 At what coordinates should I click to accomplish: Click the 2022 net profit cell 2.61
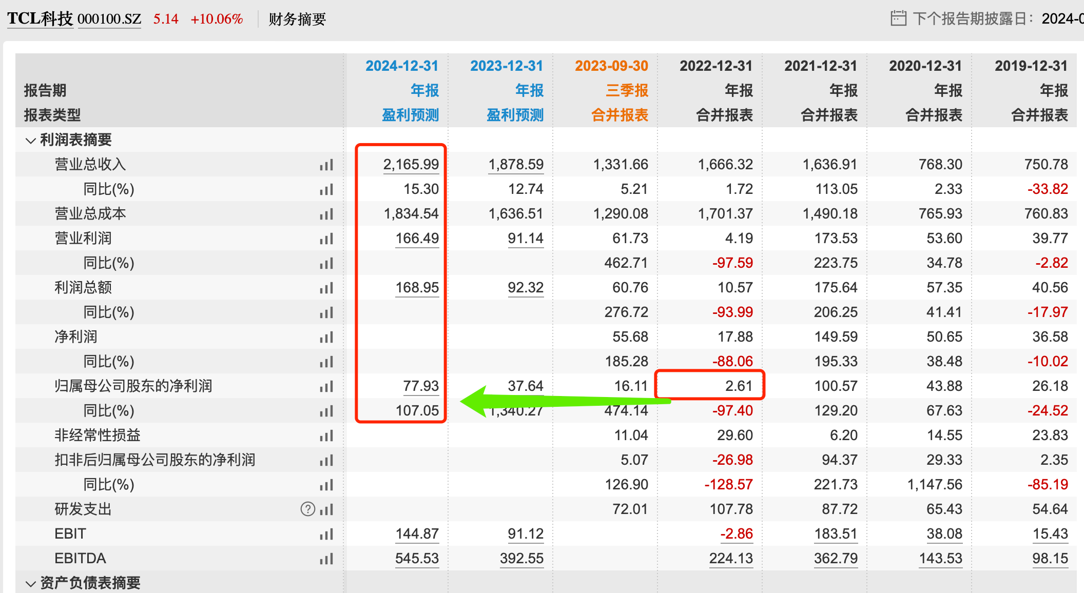coord(739,386)
